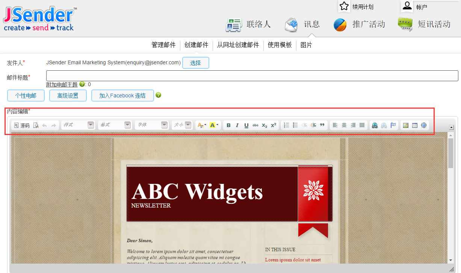Insert a numbered list
This screenshot has height=273, width=461.
point(286,125)
